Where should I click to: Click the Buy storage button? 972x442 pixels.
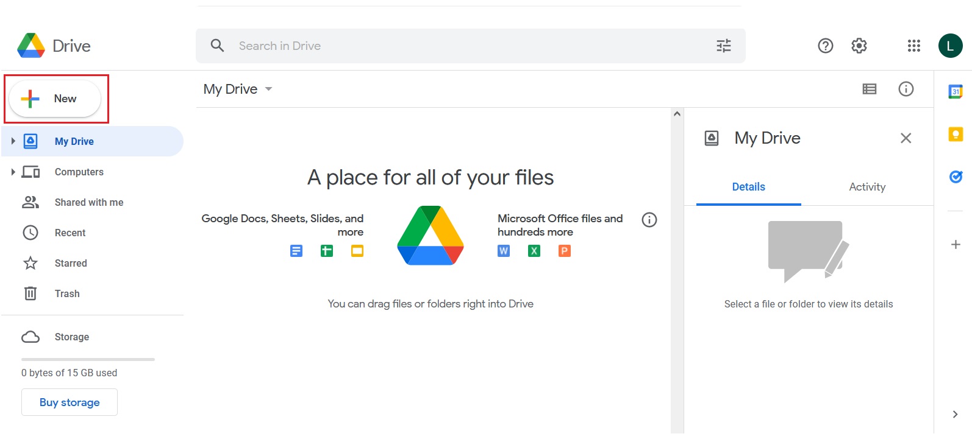pyautogui.click(x=70, y=402)
